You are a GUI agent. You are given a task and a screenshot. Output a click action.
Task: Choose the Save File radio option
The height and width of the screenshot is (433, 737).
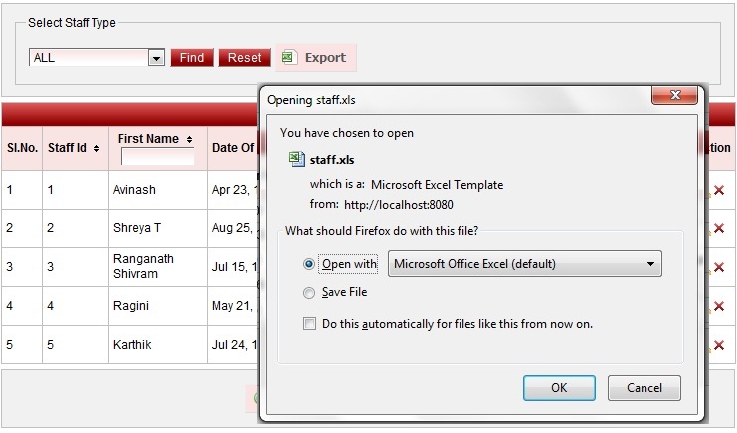click(x=309, y=292)
